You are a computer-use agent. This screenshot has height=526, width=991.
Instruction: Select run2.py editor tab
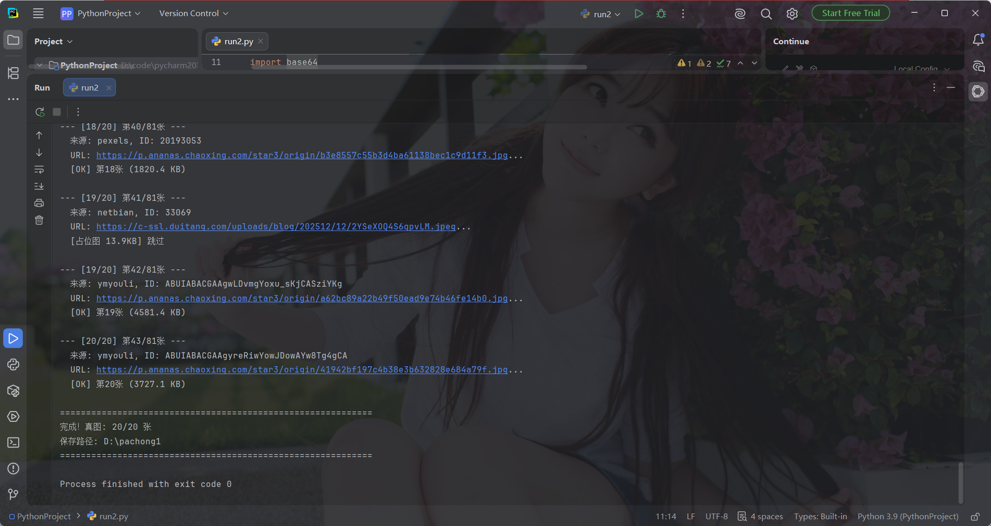238,41
